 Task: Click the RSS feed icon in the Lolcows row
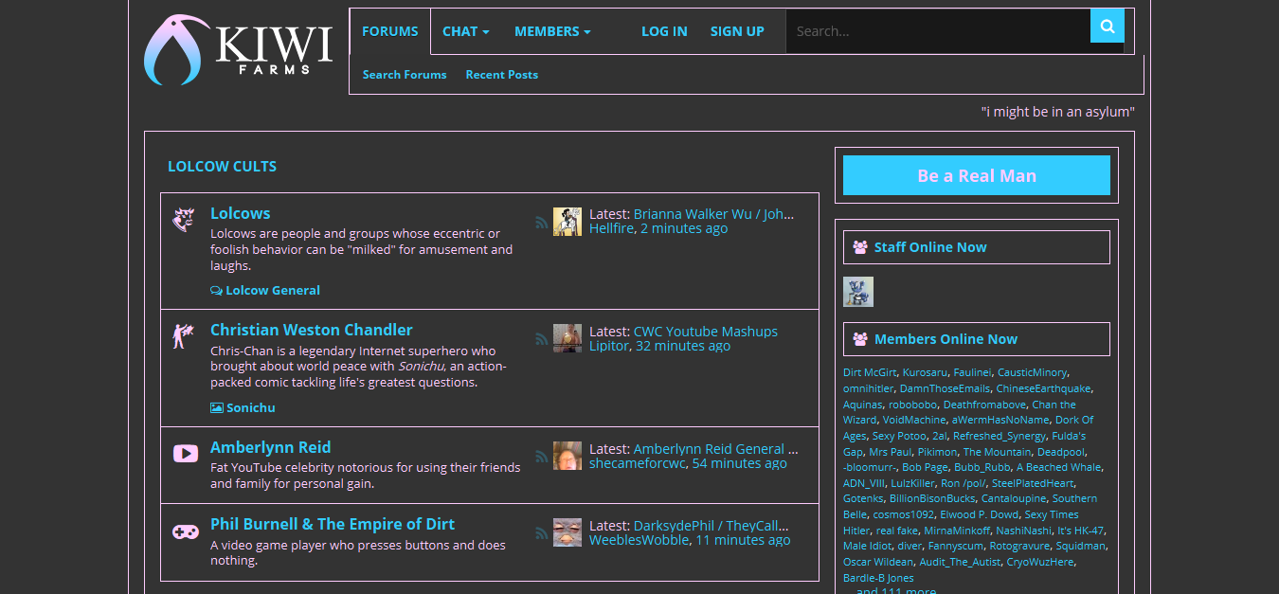pos(541,223)
